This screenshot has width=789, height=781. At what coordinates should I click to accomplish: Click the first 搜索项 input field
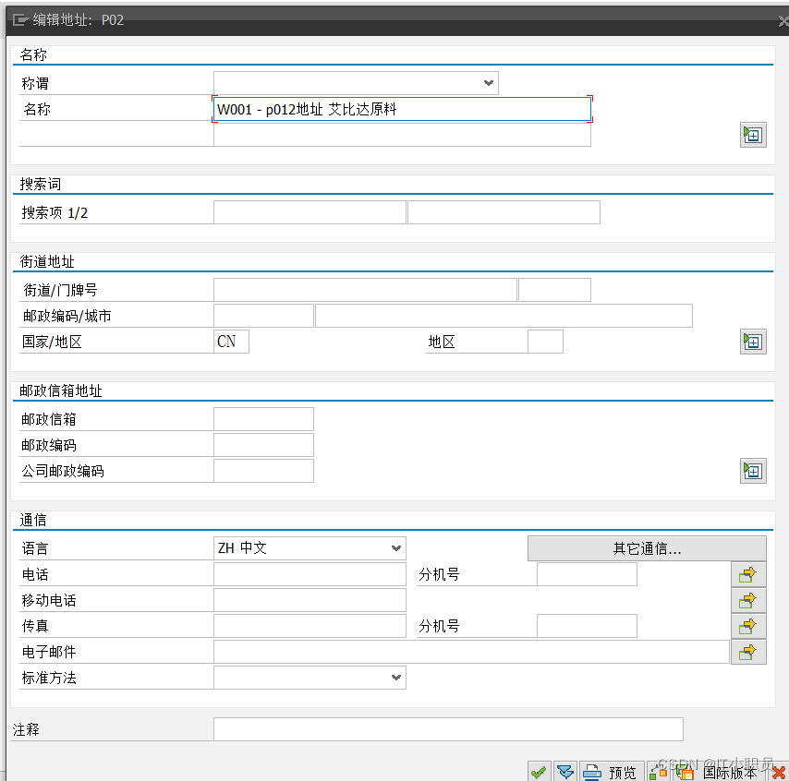coord(310,212)
